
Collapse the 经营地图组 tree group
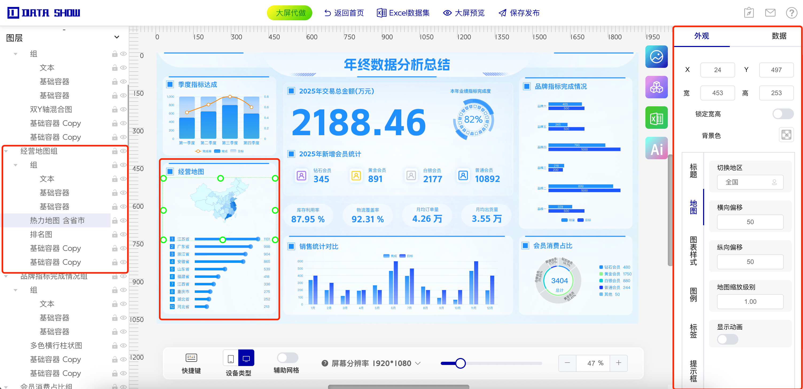tap(6, 151)
